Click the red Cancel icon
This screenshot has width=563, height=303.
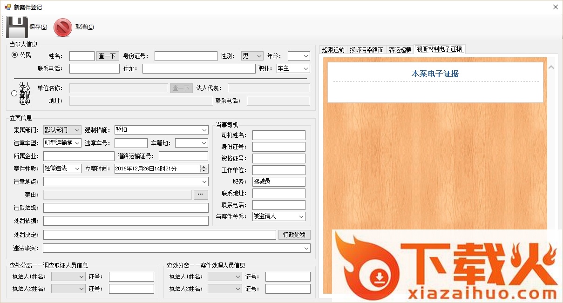point(62,27)
